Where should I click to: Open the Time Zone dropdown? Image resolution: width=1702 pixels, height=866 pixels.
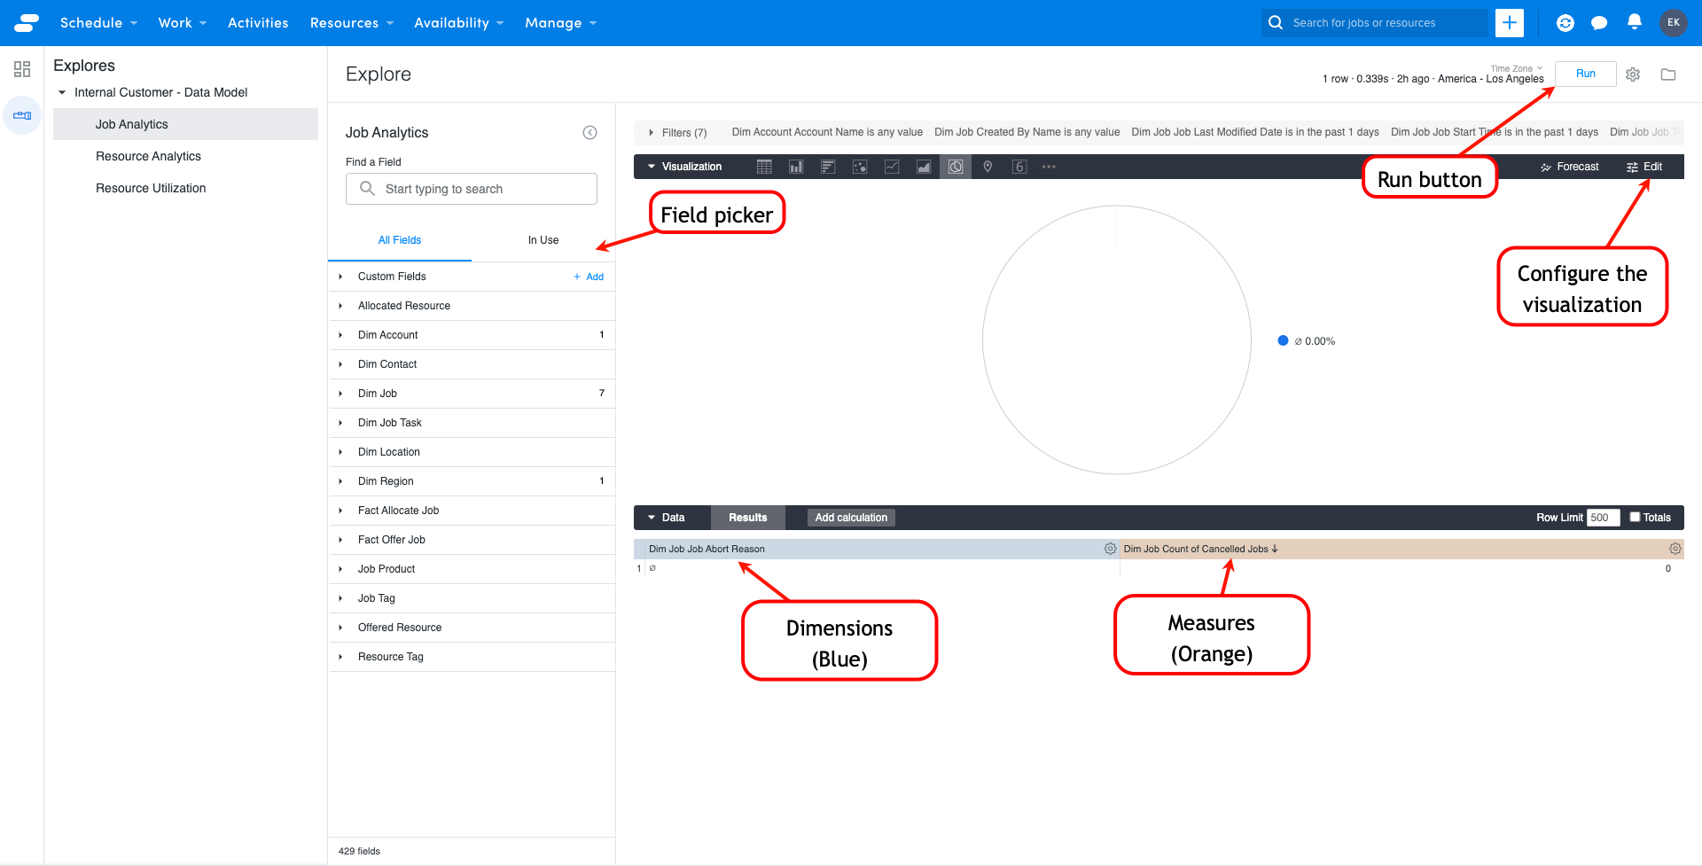pos(1517,68)
